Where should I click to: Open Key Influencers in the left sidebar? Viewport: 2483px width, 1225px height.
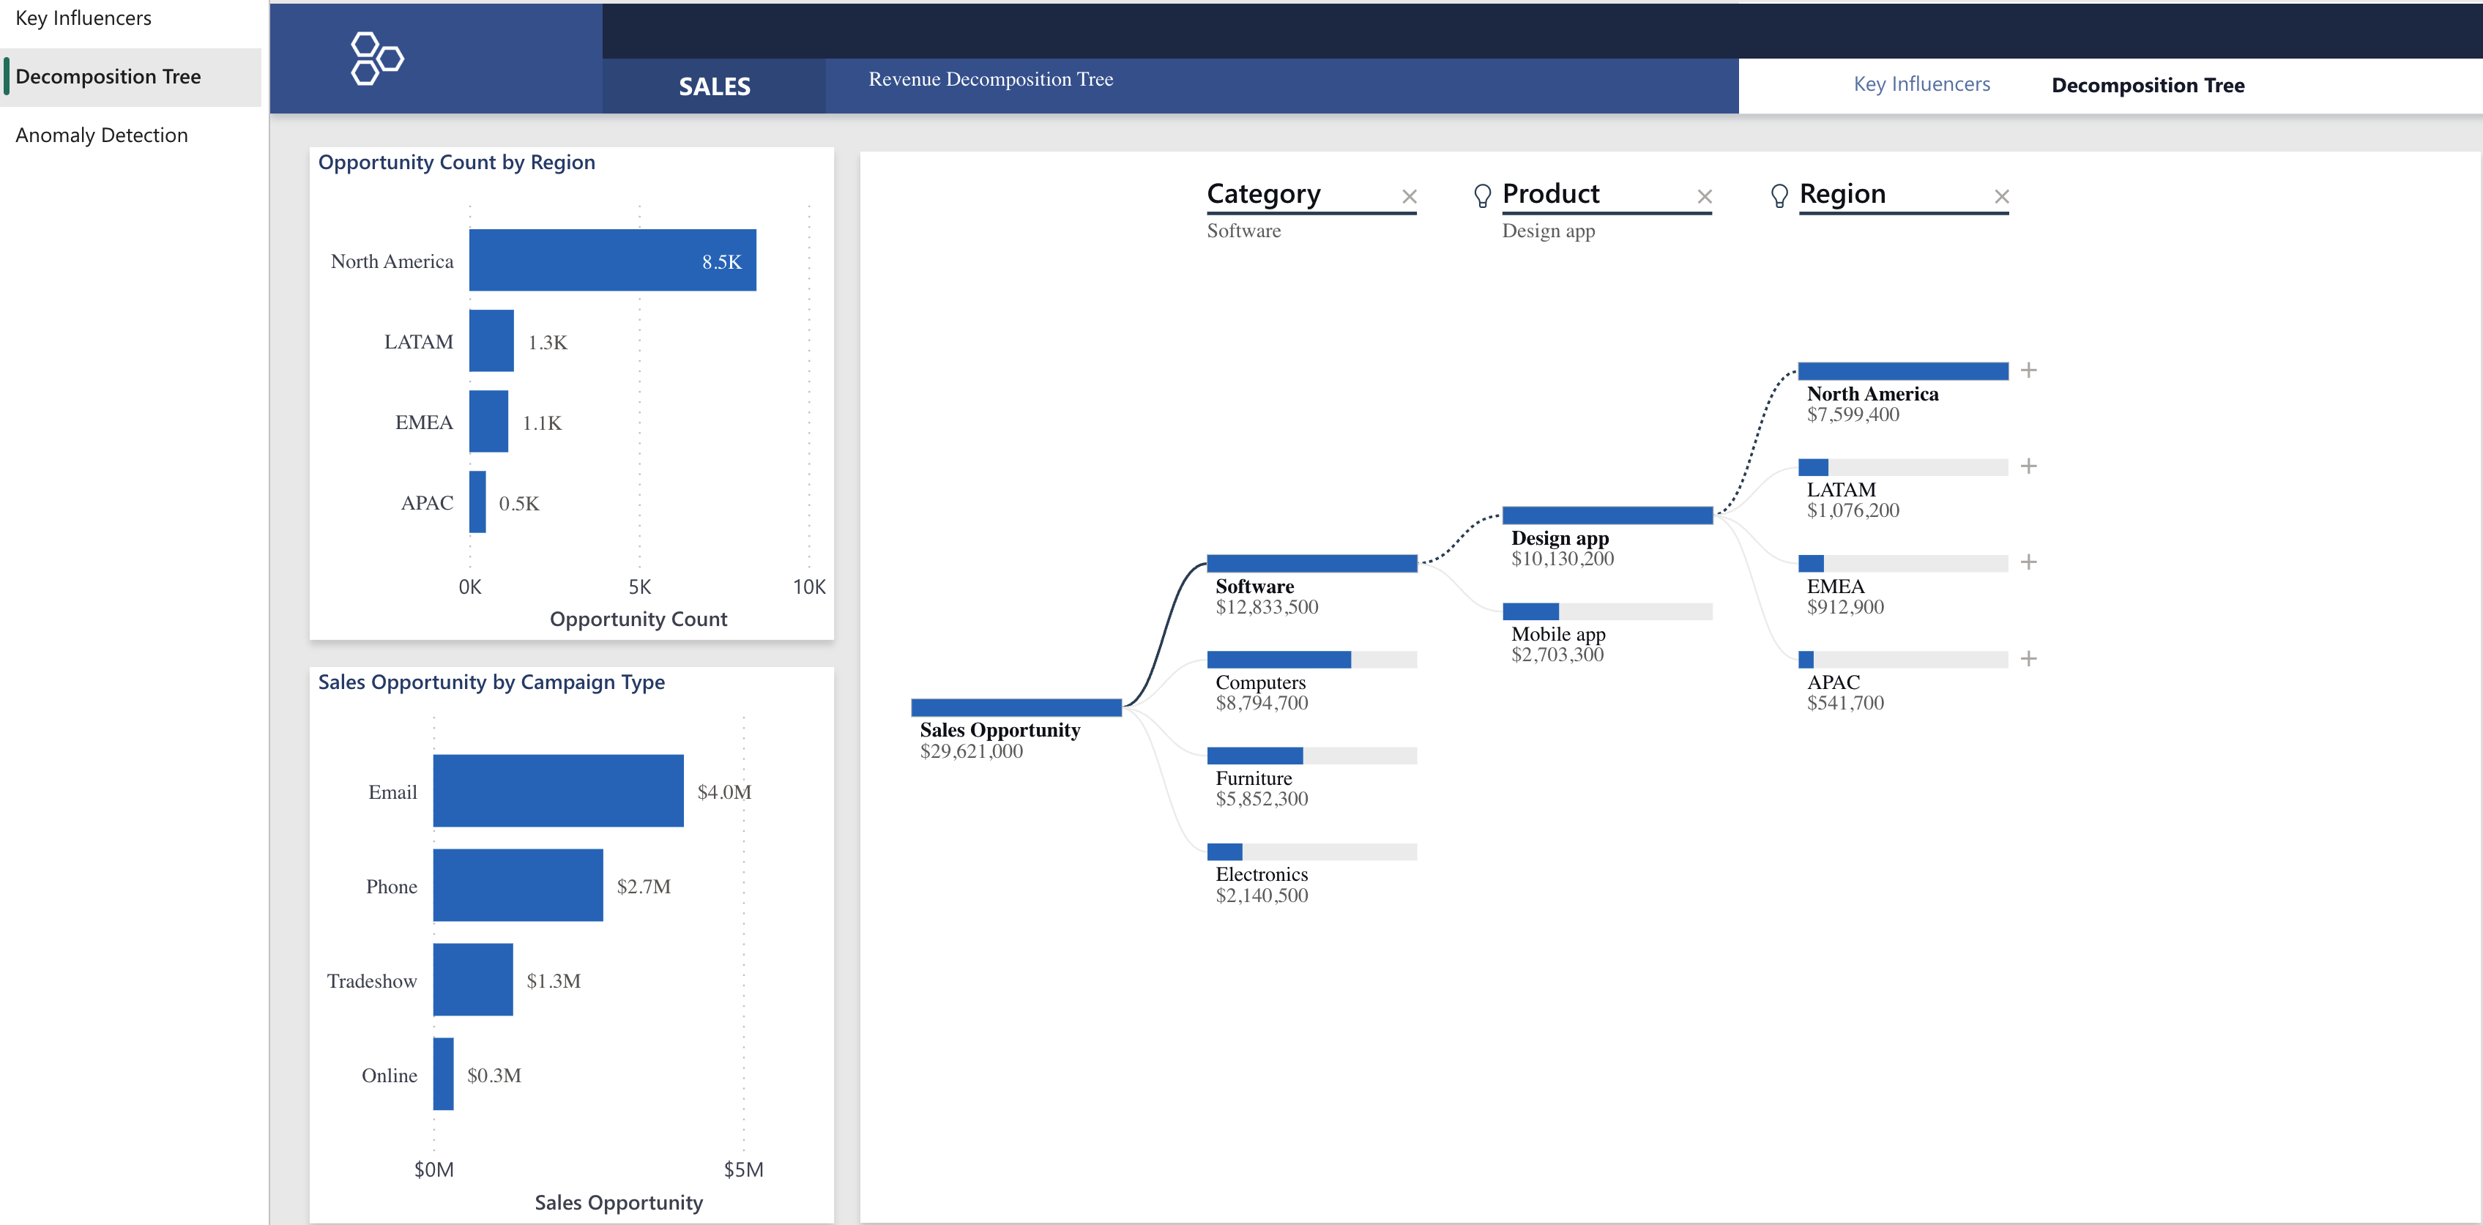point(84,18)
